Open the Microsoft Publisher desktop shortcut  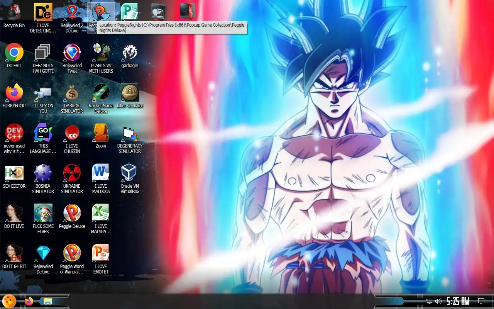point(130,12)
